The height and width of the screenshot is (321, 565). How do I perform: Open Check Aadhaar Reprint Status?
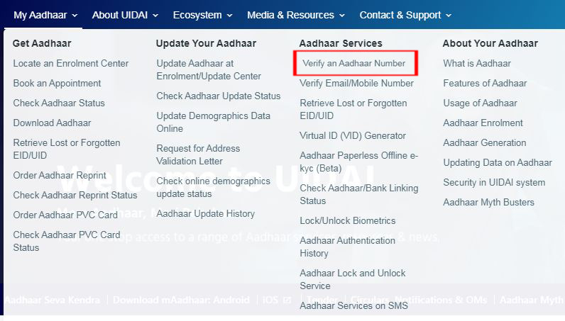[75, 195]
